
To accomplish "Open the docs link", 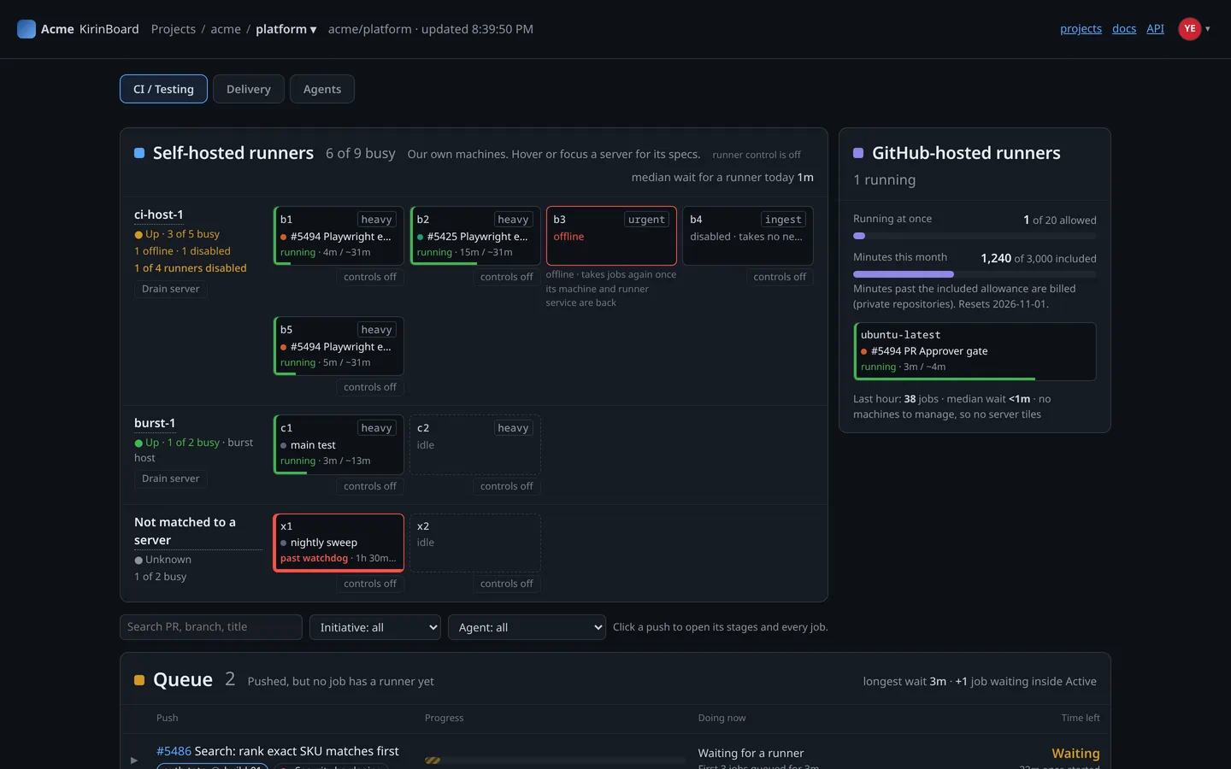I will (1124, 29).
